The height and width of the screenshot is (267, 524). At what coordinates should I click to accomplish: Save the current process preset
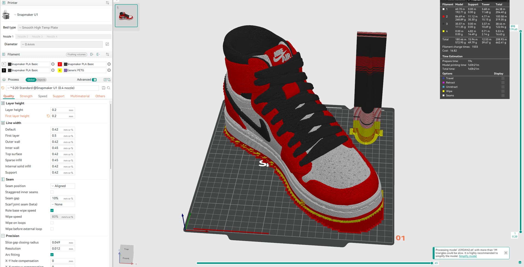coord(103,88)
